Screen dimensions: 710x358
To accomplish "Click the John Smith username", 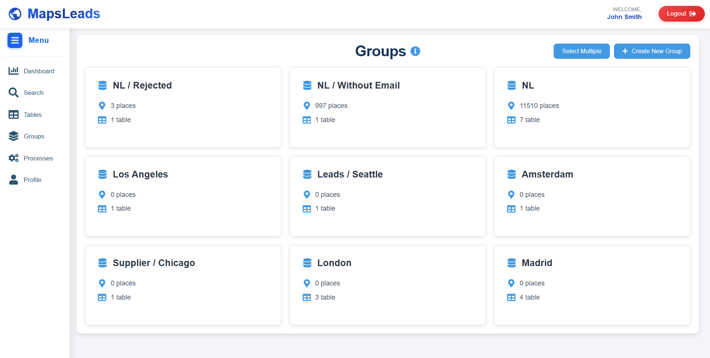I will pyautogui.click(x=624, y=17).
